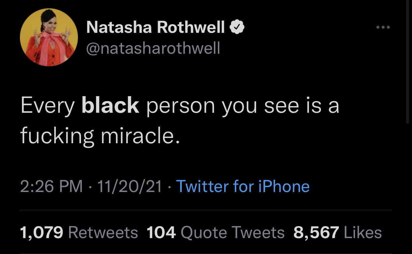Show the Likes label link
The height and width of the screenshot is (254, 412).
coord(363,232)
